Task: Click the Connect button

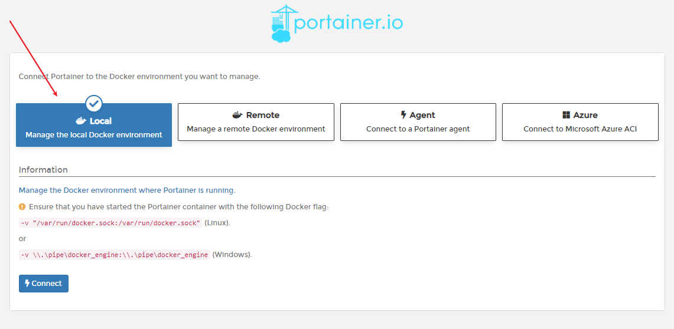Action: [43, 284]
